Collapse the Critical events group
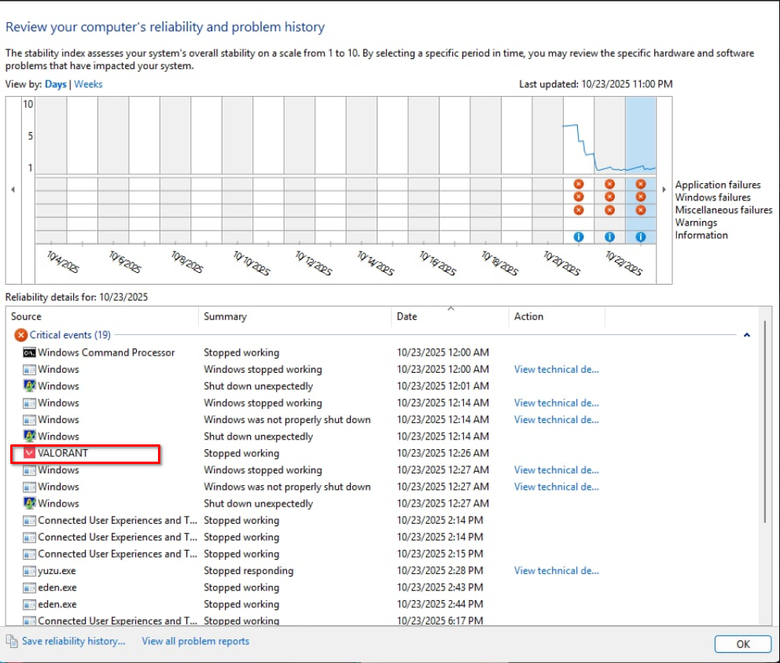 [746, 335]
